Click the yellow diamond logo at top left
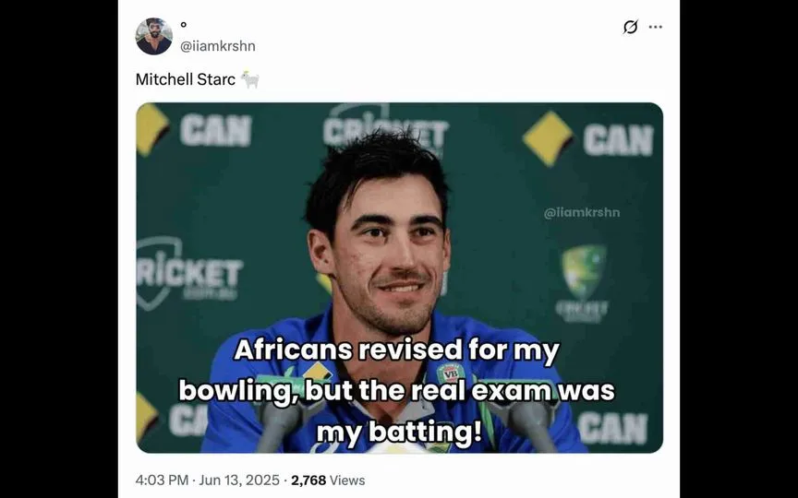The image size is (798, 498). 151,129
